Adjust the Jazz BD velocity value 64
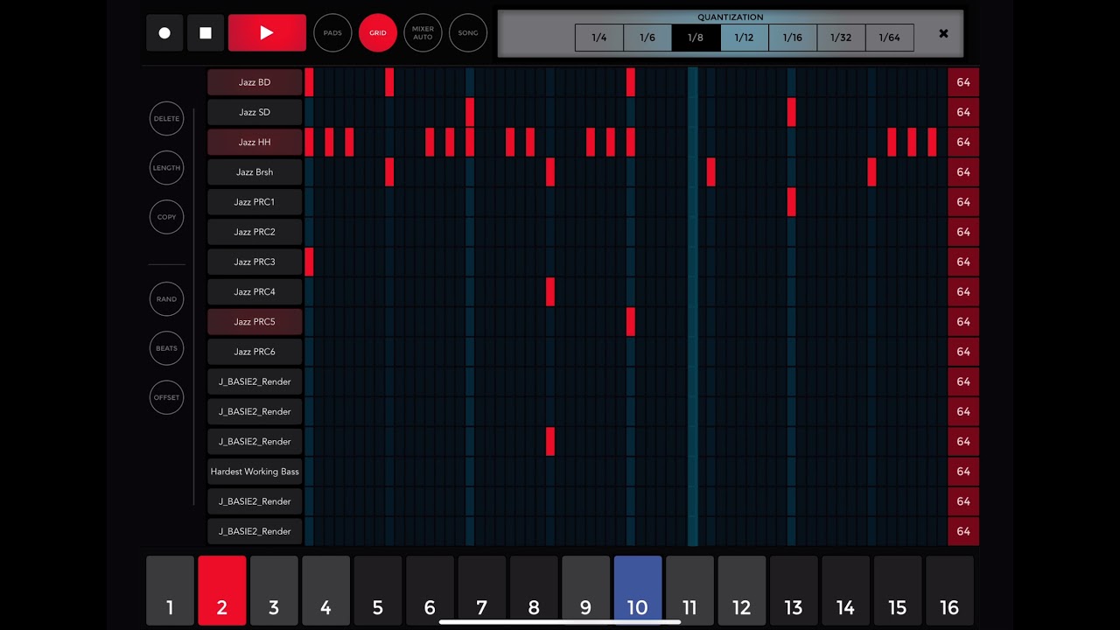1120x630 pixels. click(963, 82)
